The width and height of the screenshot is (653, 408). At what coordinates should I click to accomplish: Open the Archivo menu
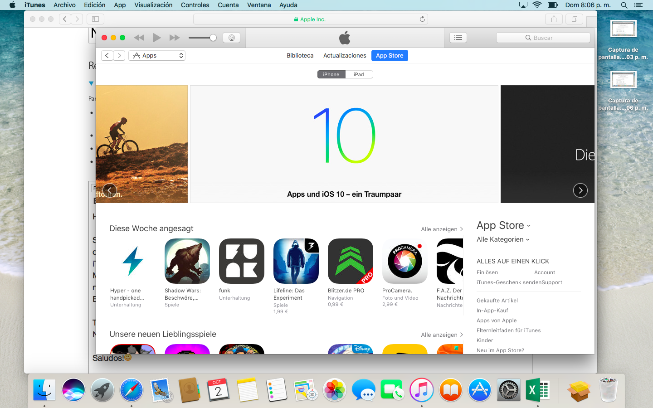[64, 5]
